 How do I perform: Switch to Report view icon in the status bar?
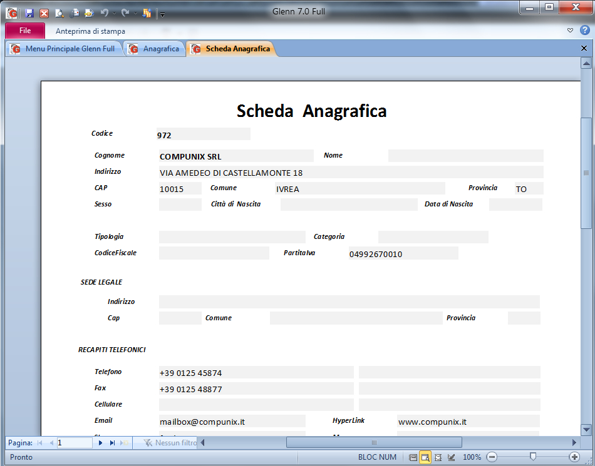click(x=413, y=457)
